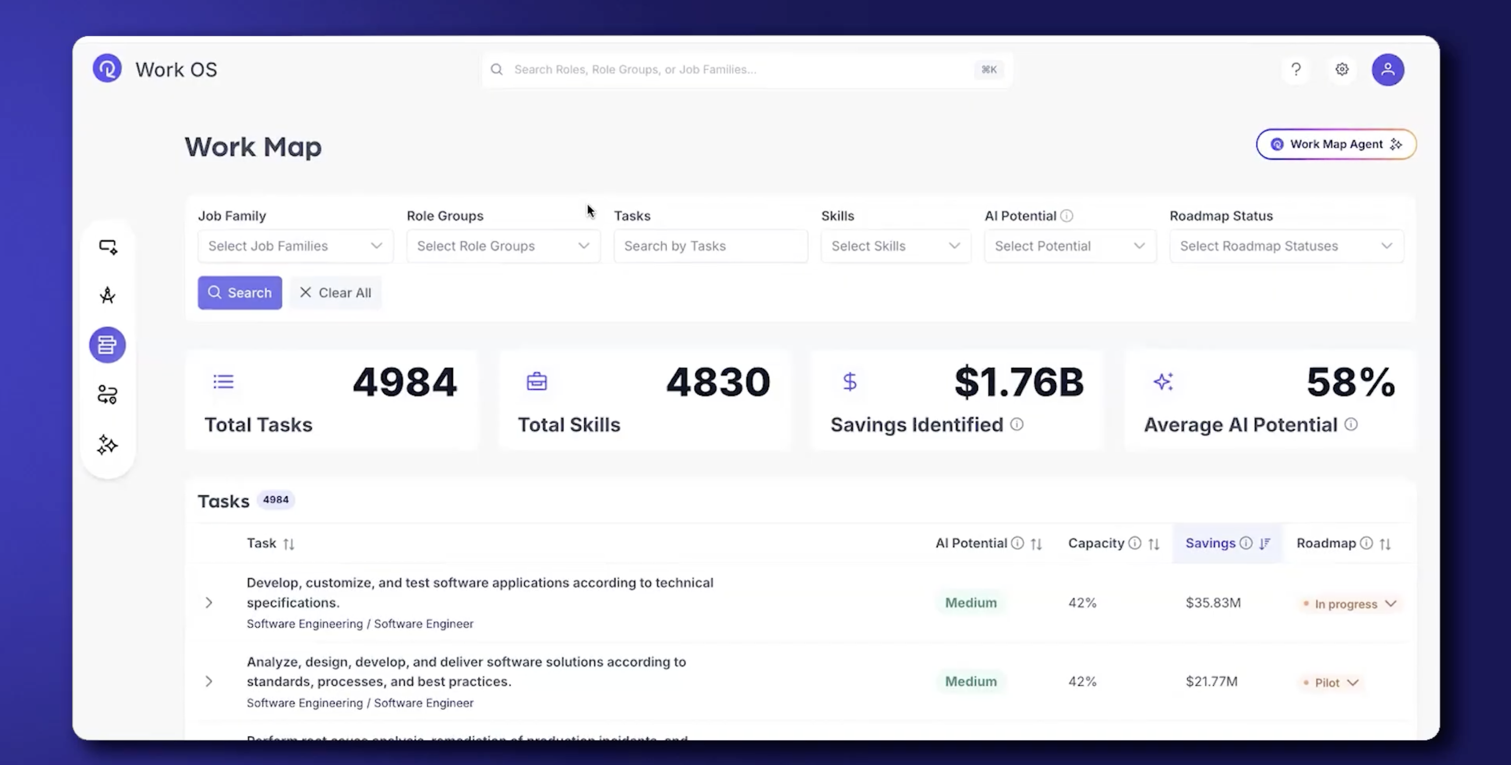Select the workflow path sidebar icon
The height and width of the screenshot is (765, 1511).
coord(107,394)
